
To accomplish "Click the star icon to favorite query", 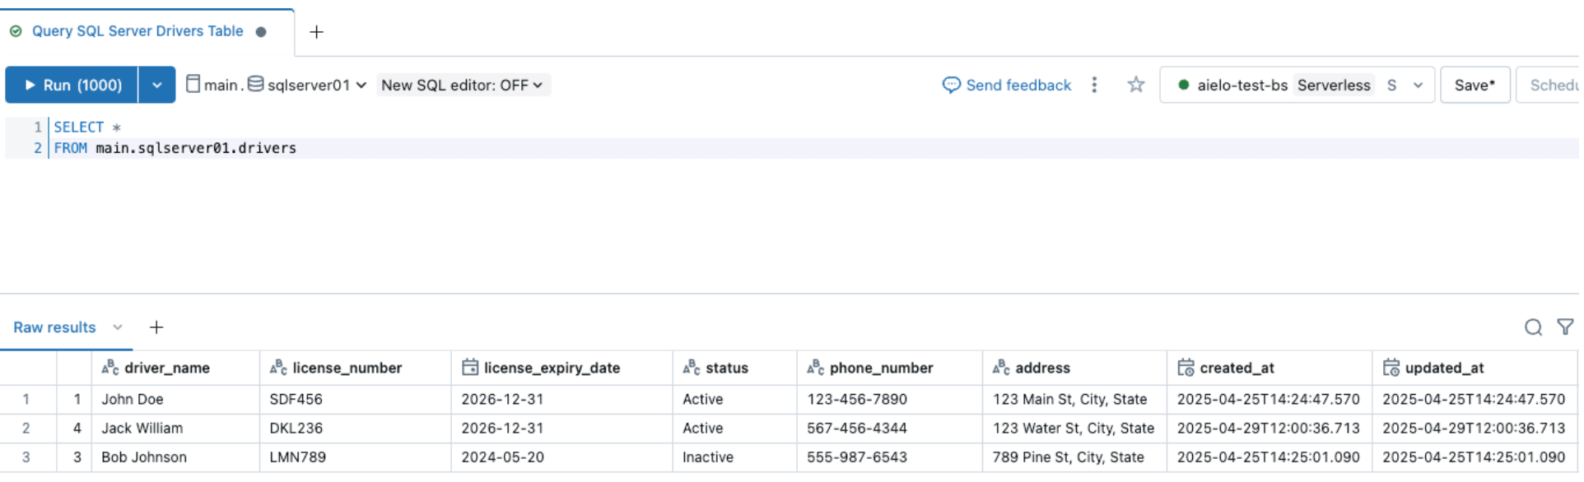I will click(x=1136, y=85).
